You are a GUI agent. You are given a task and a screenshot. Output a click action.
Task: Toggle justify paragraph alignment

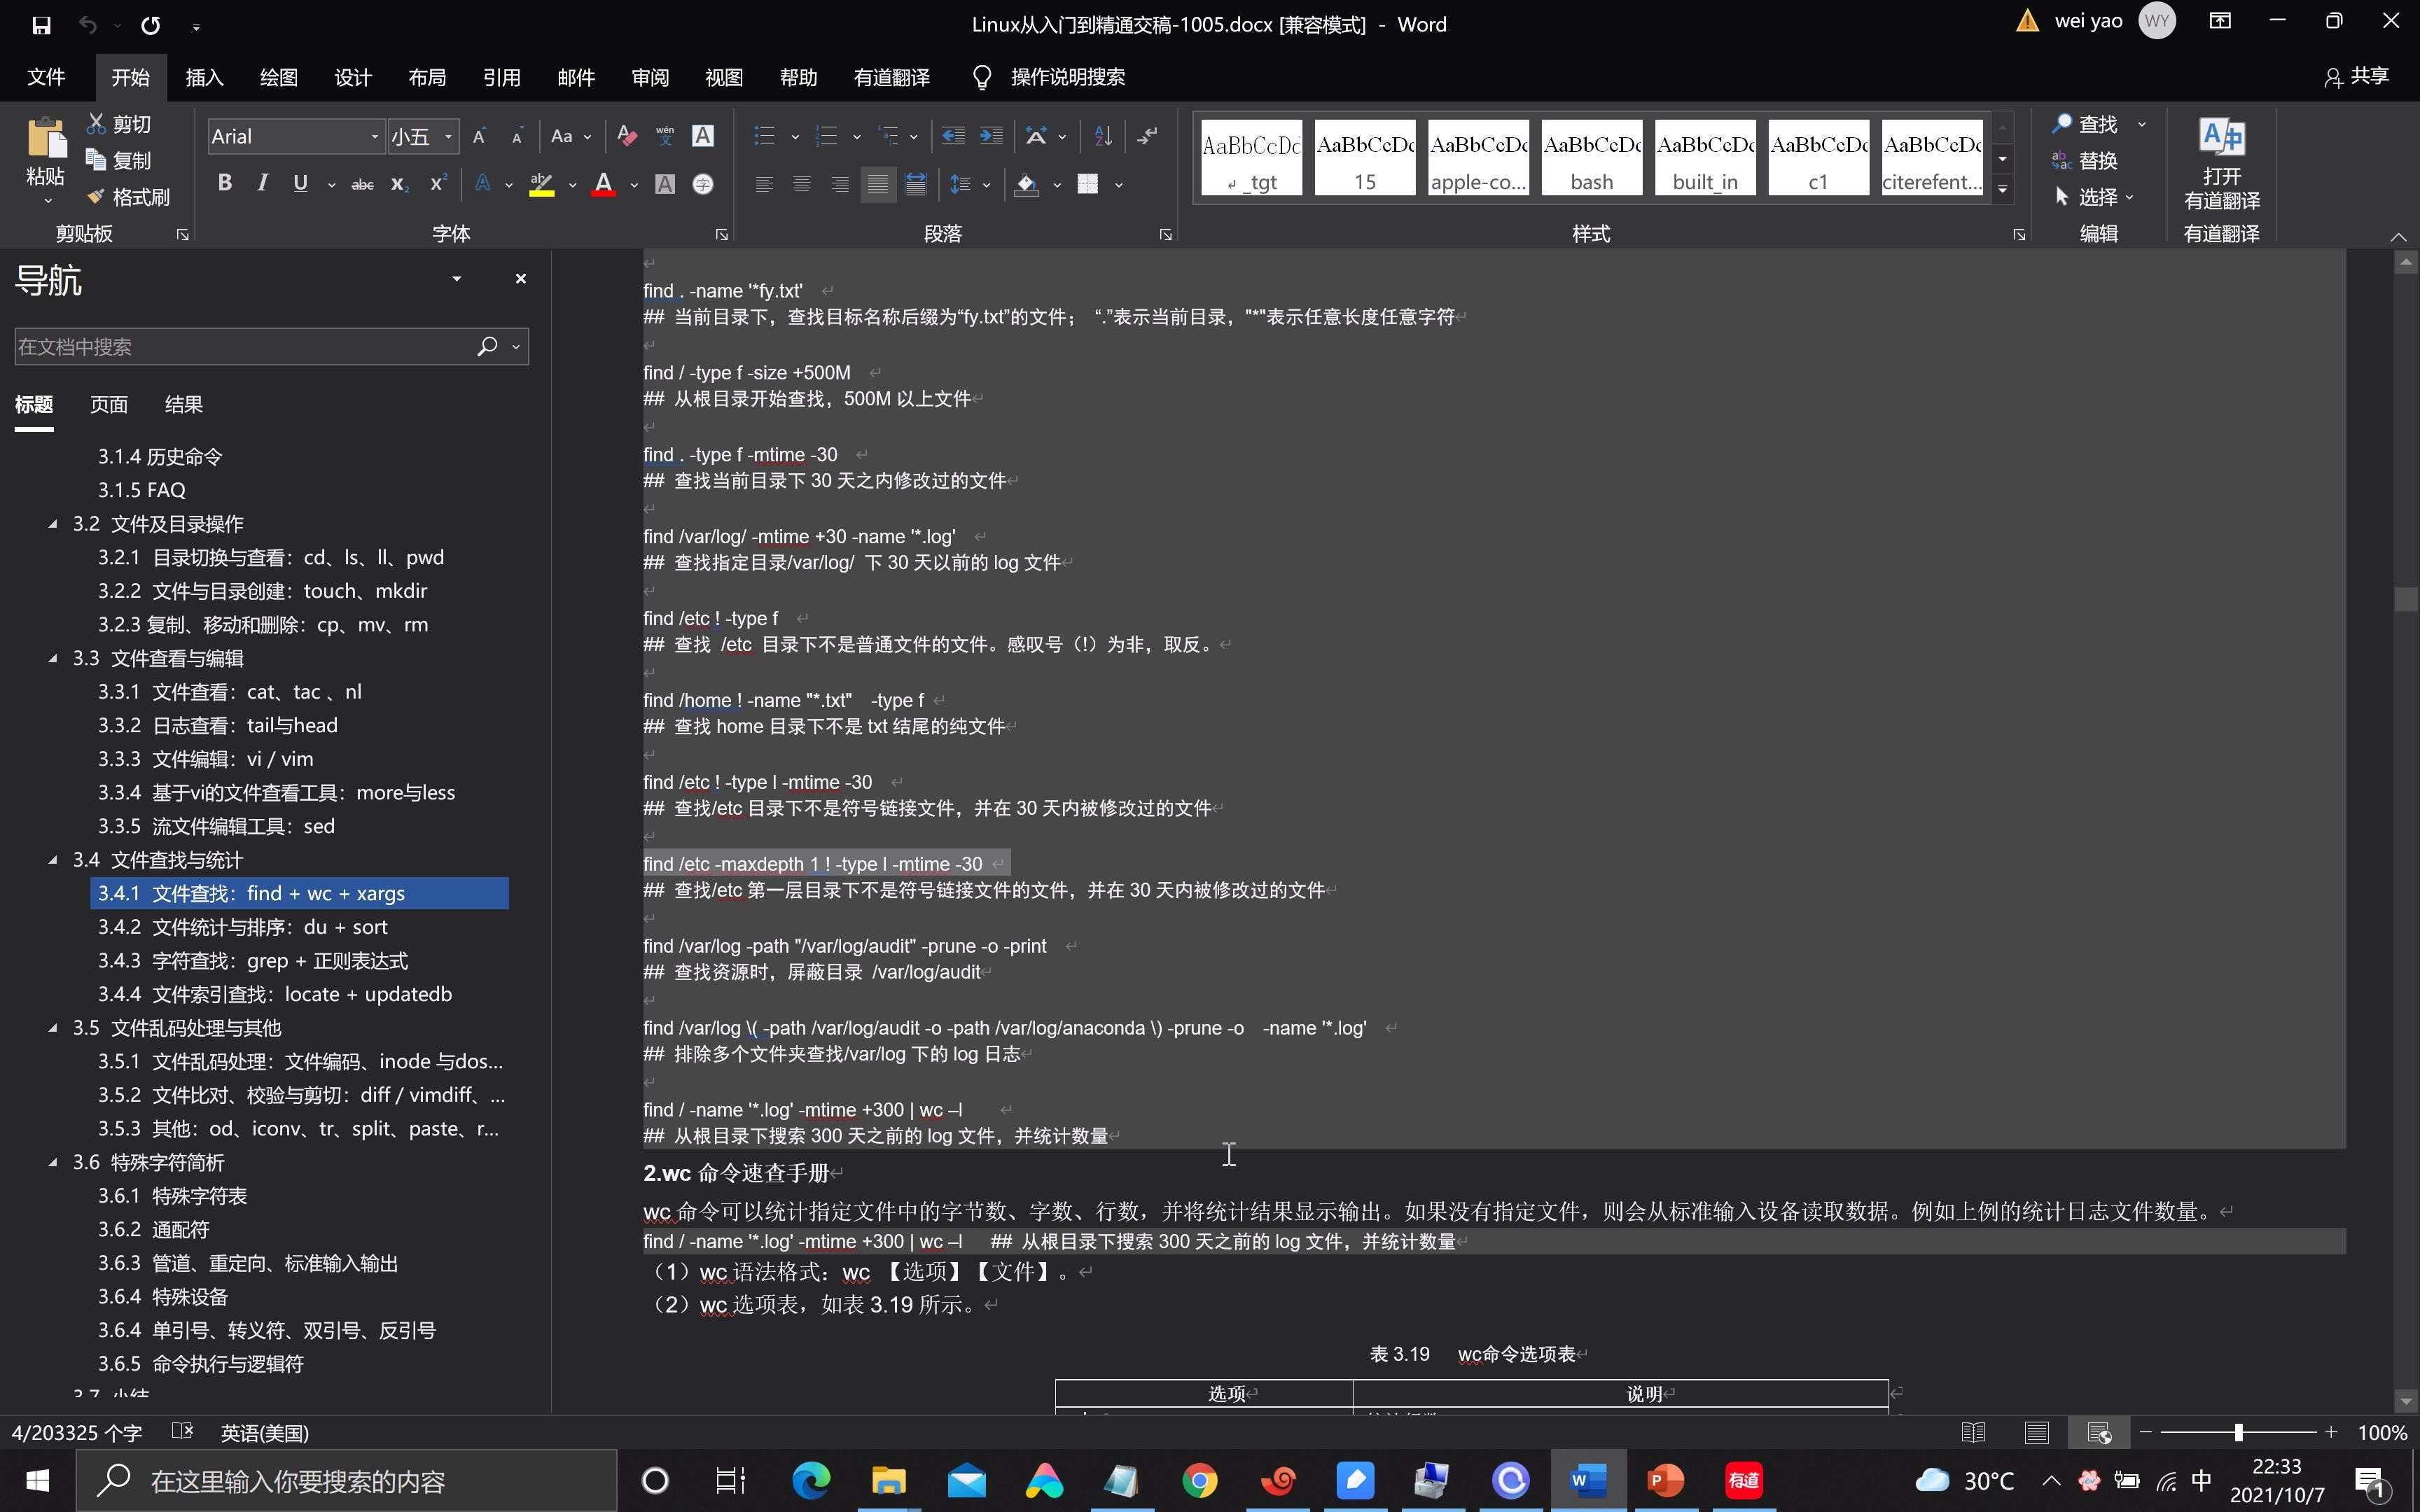pyautogui.click(x=878, y=184)
